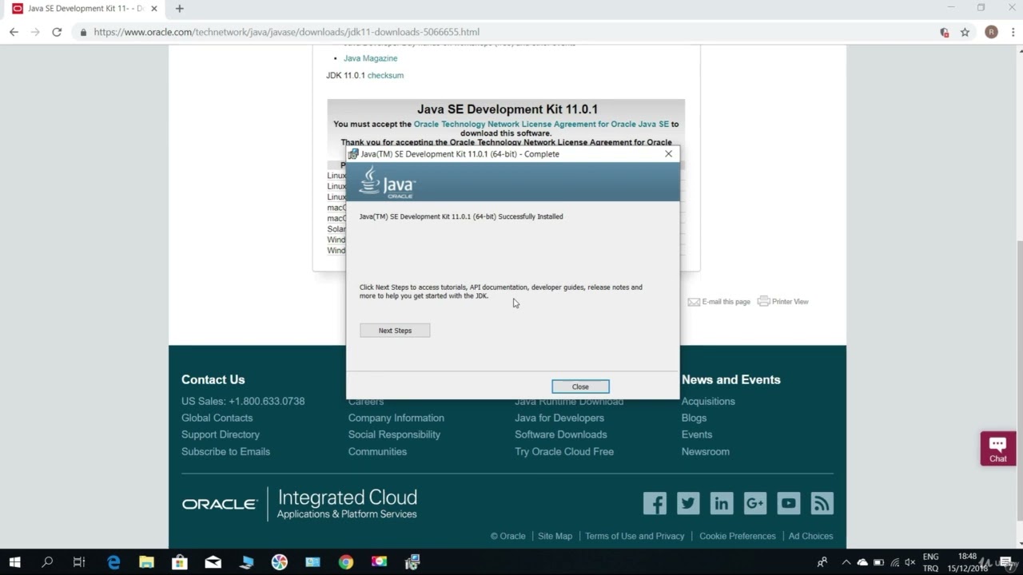This screenshot has width=1023, height=575.
Task: Open Windows taskbar search
Action: click(x=47, y=562)
